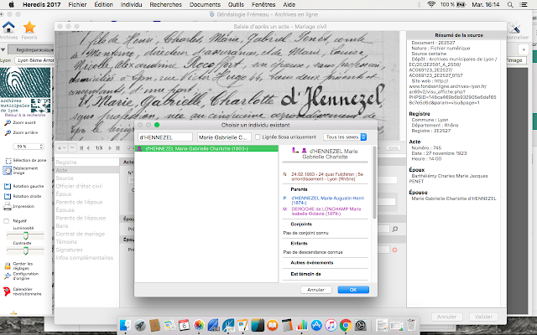Open Calendrier révolutionnaire tool
537x335 pixels.
(x=7, y=291)
